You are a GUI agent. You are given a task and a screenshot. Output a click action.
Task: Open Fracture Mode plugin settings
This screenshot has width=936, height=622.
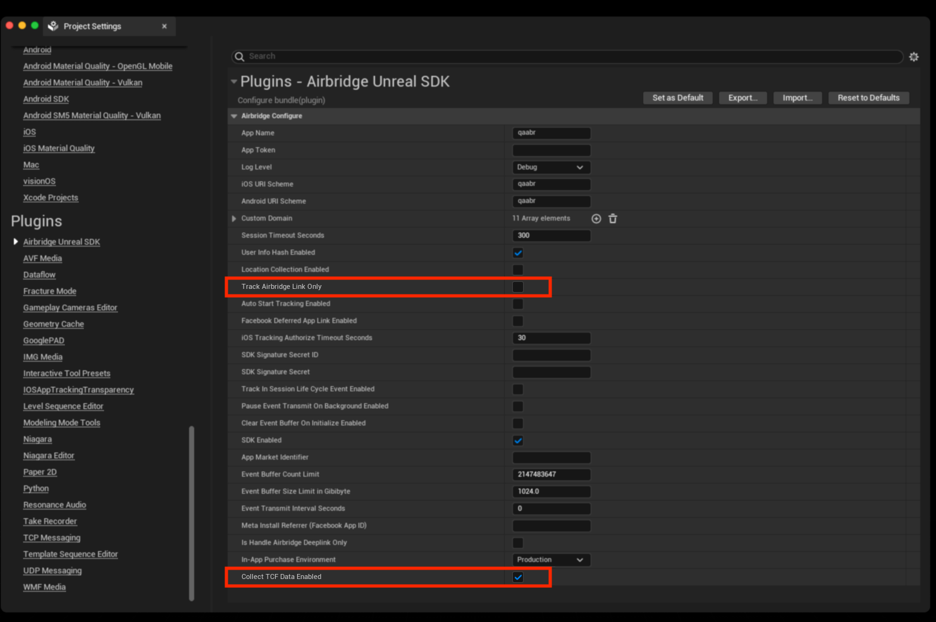pos(50,291)
